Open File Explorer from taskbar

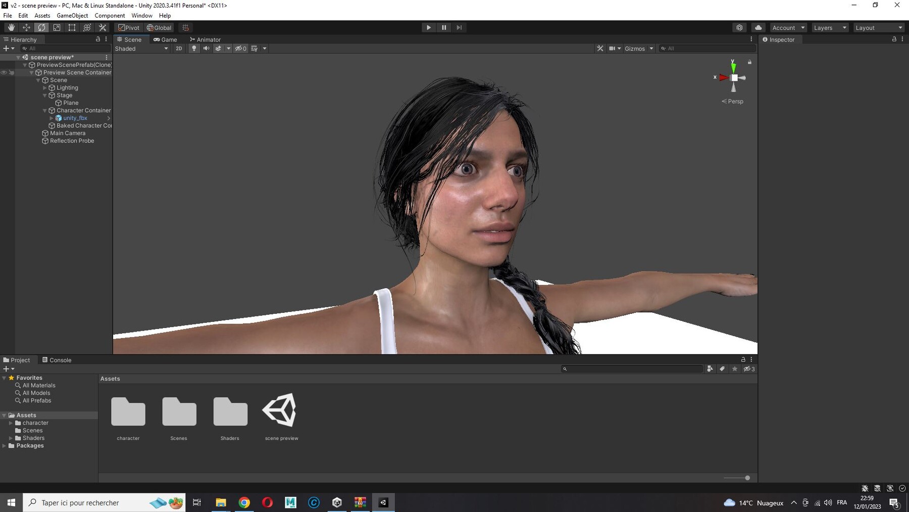[x=221, y=502]
